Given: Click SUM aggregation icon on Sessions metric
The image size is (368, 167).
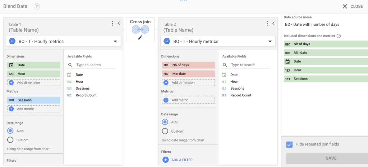Looking at the screenshot, I should [11, 100].
